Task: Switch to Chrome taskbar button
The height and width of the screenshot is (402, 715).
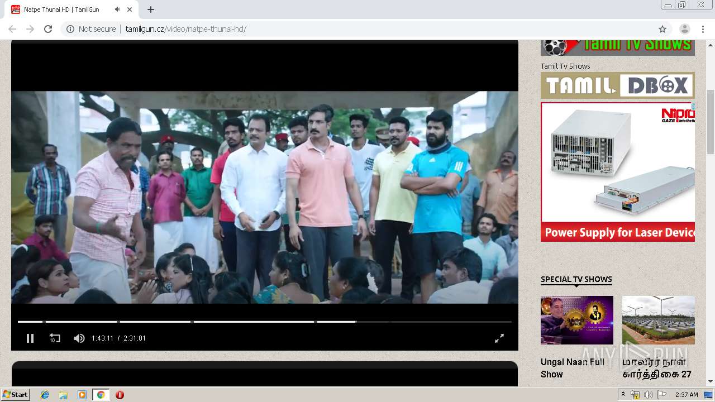Action: click(x=101, y=395)
